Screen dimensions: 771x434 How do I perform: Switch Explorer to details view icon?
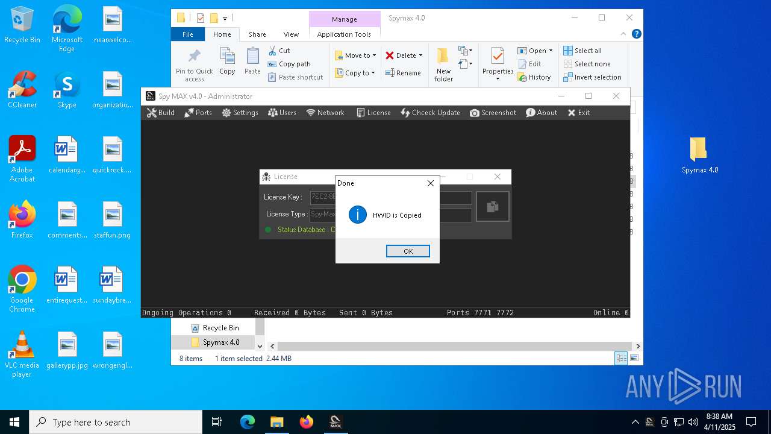click(621, 359)
